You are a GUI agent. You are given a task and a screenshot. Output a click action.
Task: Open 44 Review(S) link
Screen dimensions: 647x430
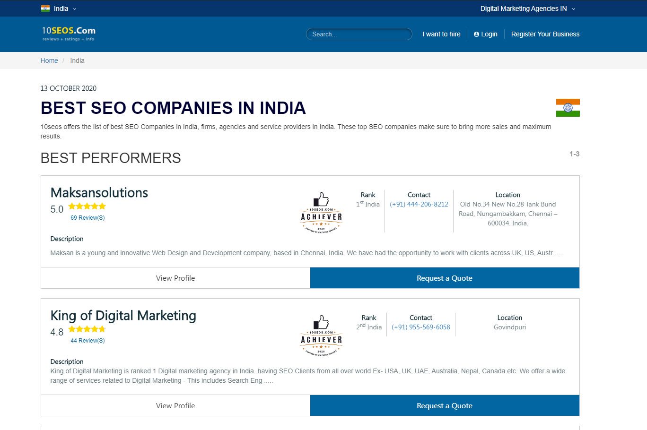87,341
